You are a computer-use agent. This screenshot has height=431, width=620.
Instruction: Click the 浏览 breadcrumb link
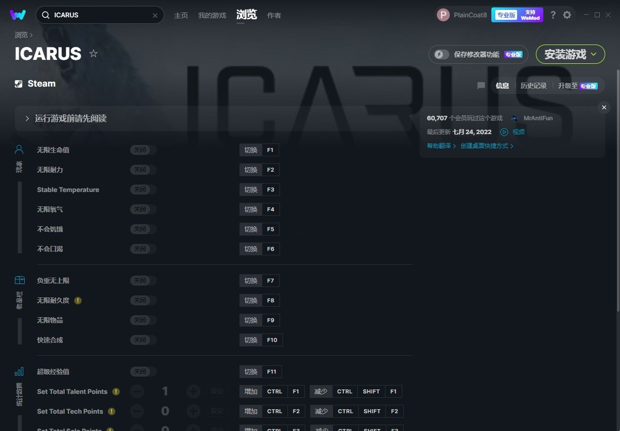click(21, 35)
